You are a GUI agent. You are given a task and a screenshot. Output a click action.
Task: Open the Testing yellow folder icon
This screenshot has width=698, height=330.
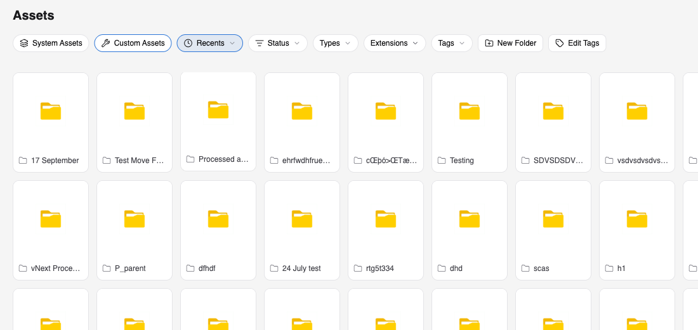[x=469, y=111]
